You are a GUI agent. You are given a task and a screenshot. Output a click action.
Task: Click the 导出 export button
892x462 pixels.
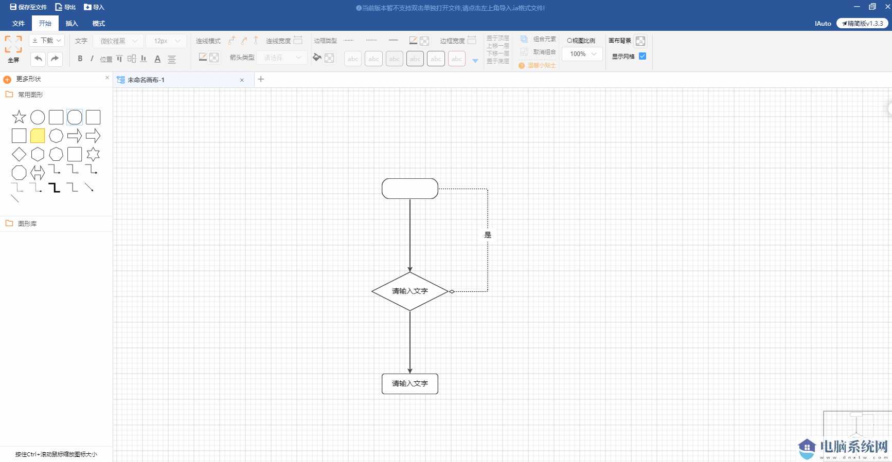click(x=65, y=7)
